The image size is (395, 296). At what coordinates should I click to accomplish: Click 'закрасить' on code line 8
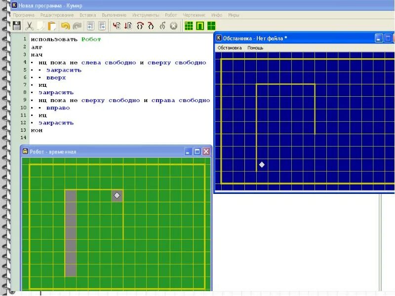click(56, 93)
